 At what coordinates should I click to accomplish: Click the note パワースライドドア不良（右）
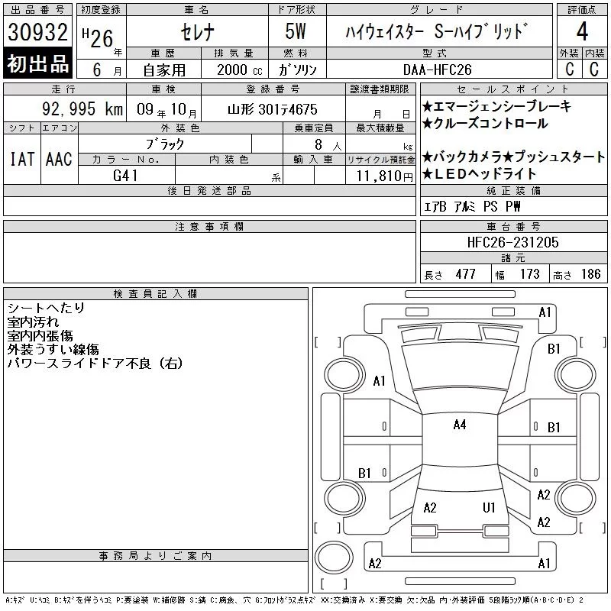pyautogui.click(x=95, y=364)
